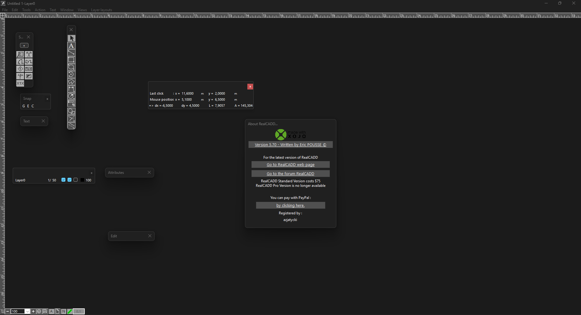Viewport: 581px width, 315px height.
Task: Select the linear dimension tool
Action: point(71,89)
